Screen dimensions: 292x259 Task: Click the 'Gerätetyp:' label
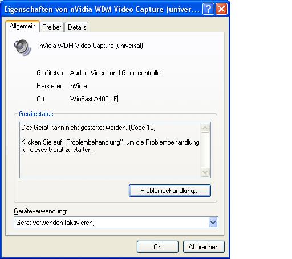tap(50, 73)
